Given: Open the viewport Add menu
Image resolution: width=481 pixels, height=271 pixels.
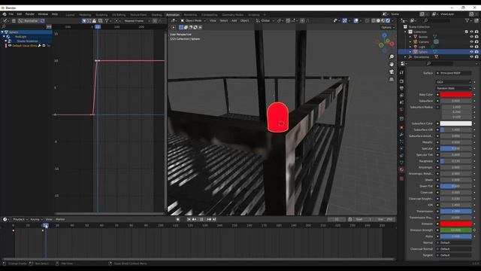Looking at the screenshot, I should pyautogui.click(x=234, y=20).
